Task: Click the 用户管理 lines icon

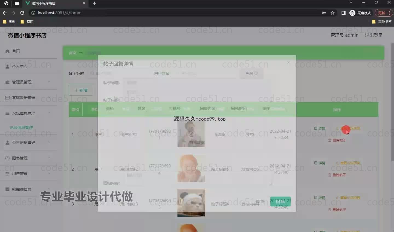Action: click(7, 174)
